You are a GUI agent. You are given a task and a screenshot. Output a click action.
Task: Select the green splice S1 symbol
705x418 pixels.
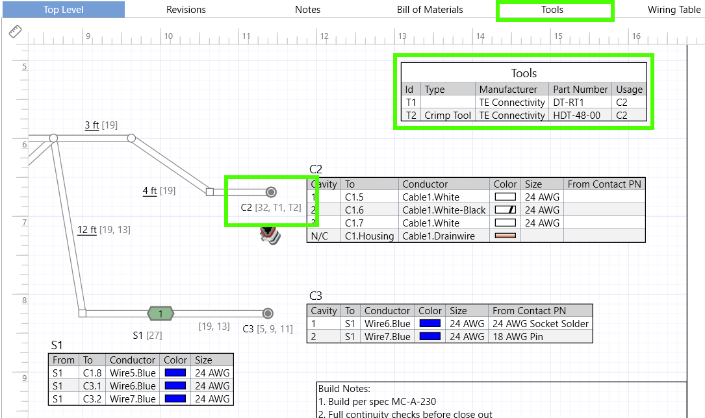coord(160,313)
